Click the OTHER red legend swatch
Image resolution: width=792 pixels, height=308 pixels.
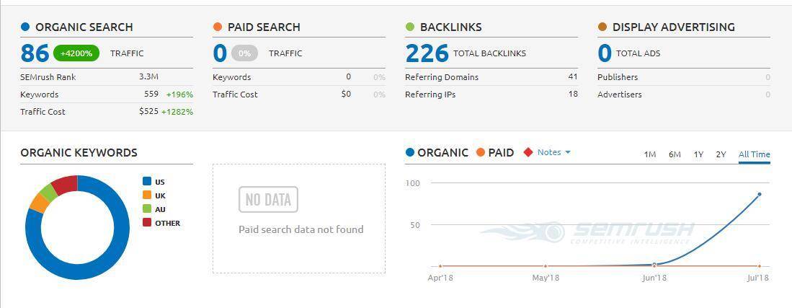click(x=147, y=223)
